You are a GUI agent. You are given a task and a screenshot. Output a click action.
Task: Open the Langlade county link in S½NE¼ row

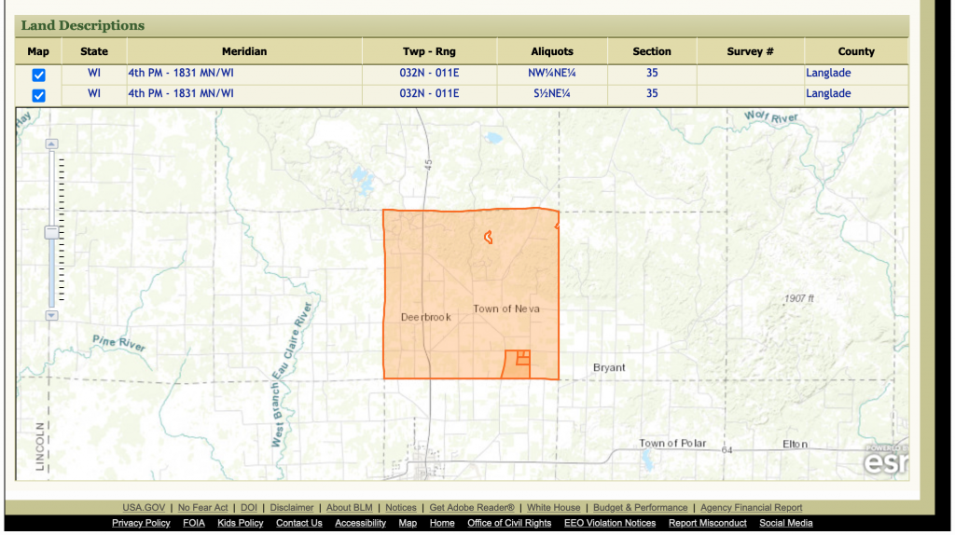(x=828, y=93)
